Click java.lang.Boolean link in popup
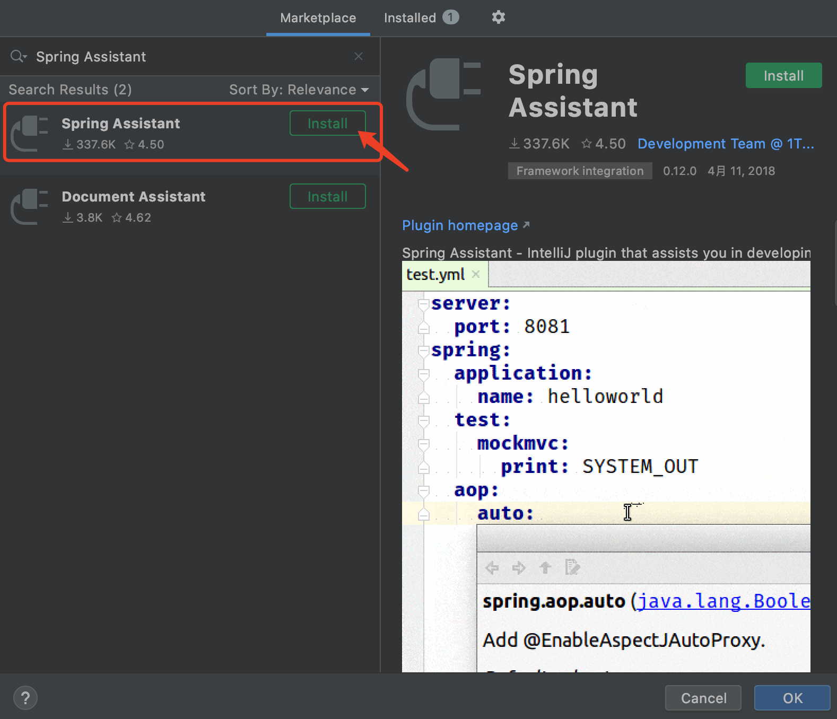The image size is (837, 719). [723, 601]
